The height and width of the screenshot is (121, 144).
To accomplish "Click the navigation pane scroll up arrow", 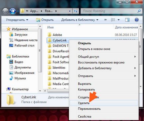I will (x=40, y=26).
